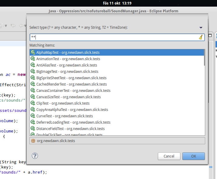Click the matching items list scrollbar

[204, 57]
